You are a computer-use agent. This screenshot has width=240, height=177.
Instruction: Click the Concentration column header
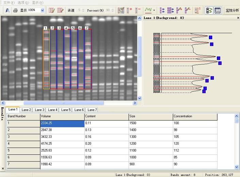pyautogui.click(x=195, y=117)
